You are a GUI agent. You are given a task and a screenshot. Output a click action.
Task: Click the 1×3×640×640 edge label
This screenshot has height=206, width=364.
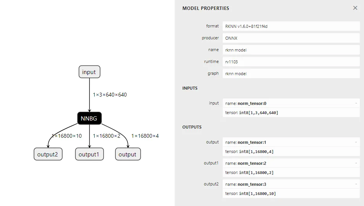coord(110,95)
